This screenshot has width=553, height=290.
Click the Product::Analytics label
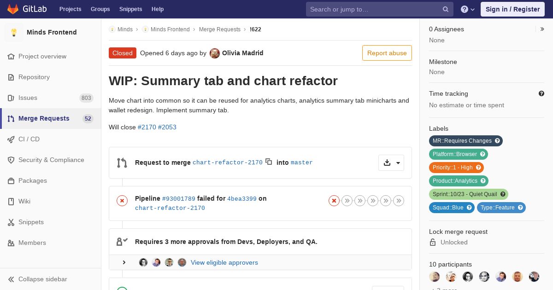(x=459, y=181)
